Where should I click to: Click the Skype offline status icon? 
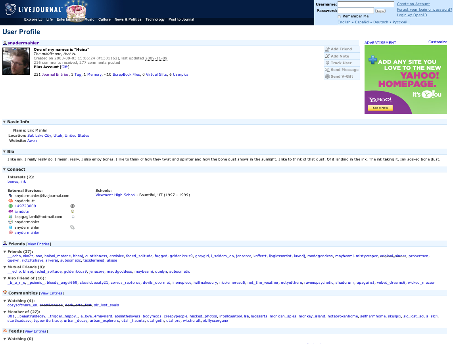pos(73,227)
